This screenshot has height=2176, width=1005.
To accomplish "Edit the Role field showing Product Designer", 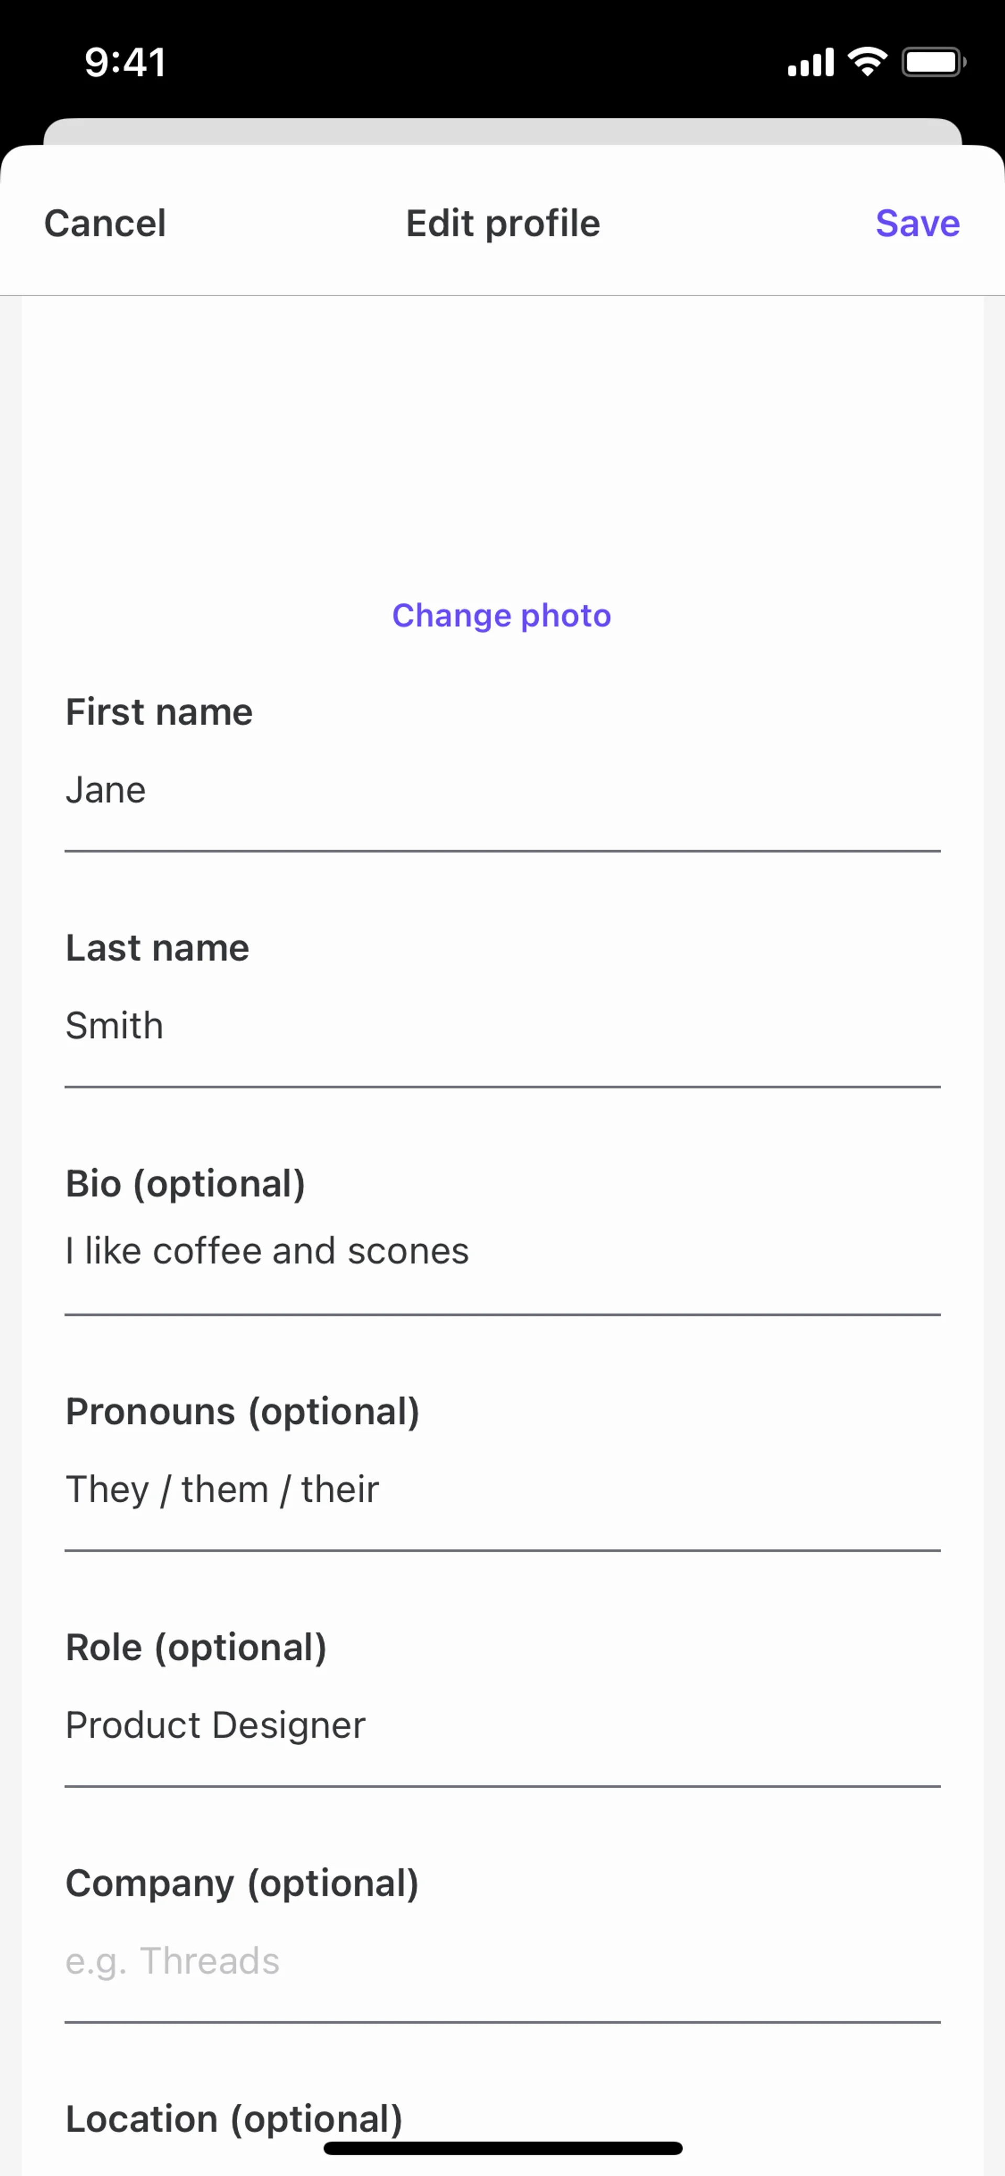I will point(501,1725).
